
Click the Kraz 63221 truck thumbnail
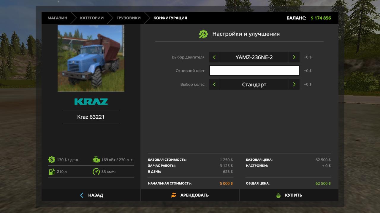coord(91,58)
